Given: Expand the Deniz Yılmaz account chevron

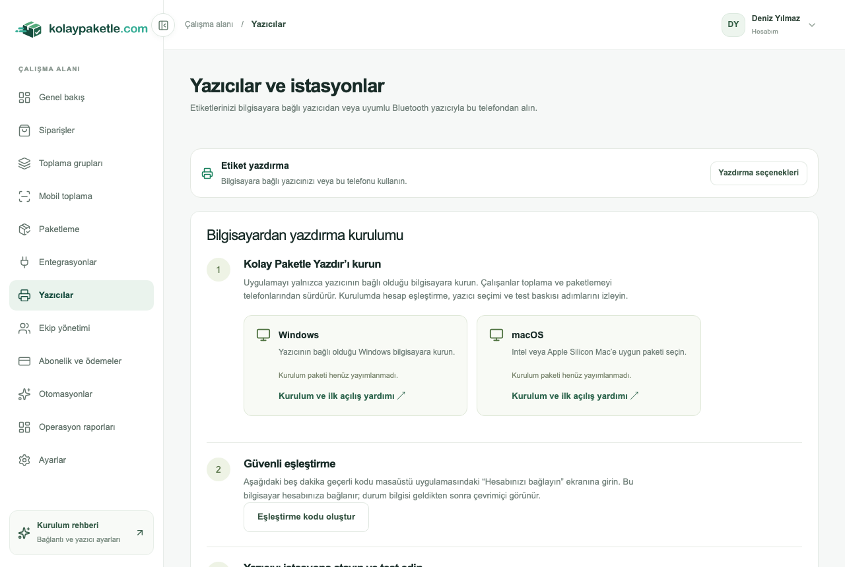Looking at the screenshot, I should point(812,25).
